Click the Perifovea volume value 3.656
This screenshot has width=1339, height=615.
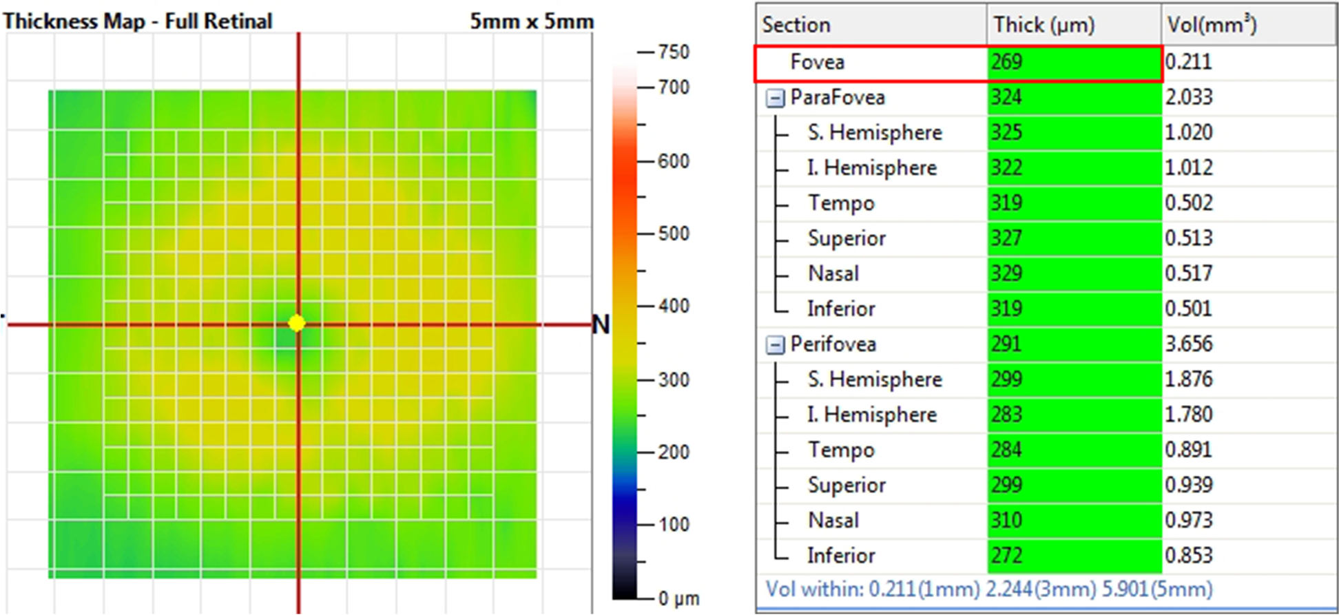[1189, 344]
